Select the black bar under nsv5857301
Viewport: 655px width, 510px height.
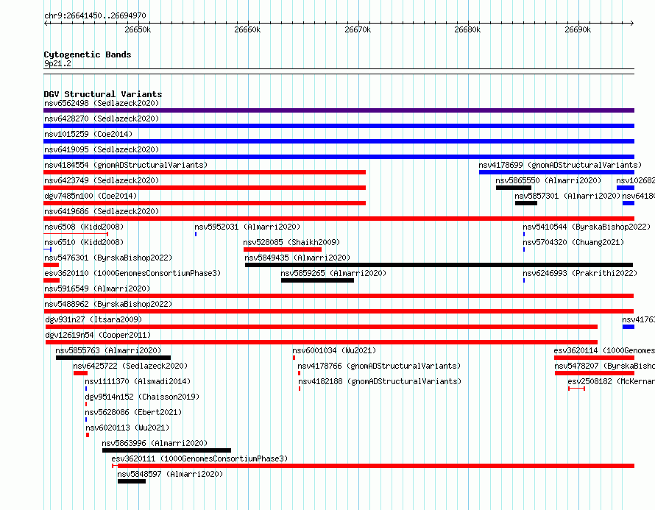526,203
